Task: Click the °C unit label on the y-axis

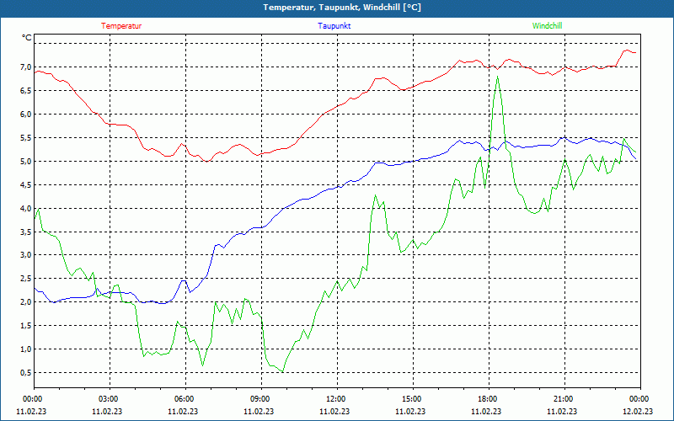Action: 27,38
